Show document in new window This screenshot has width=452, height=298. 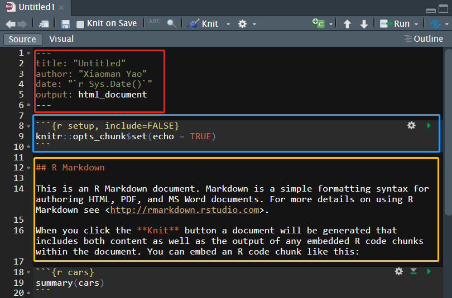(x=44, y=24)
